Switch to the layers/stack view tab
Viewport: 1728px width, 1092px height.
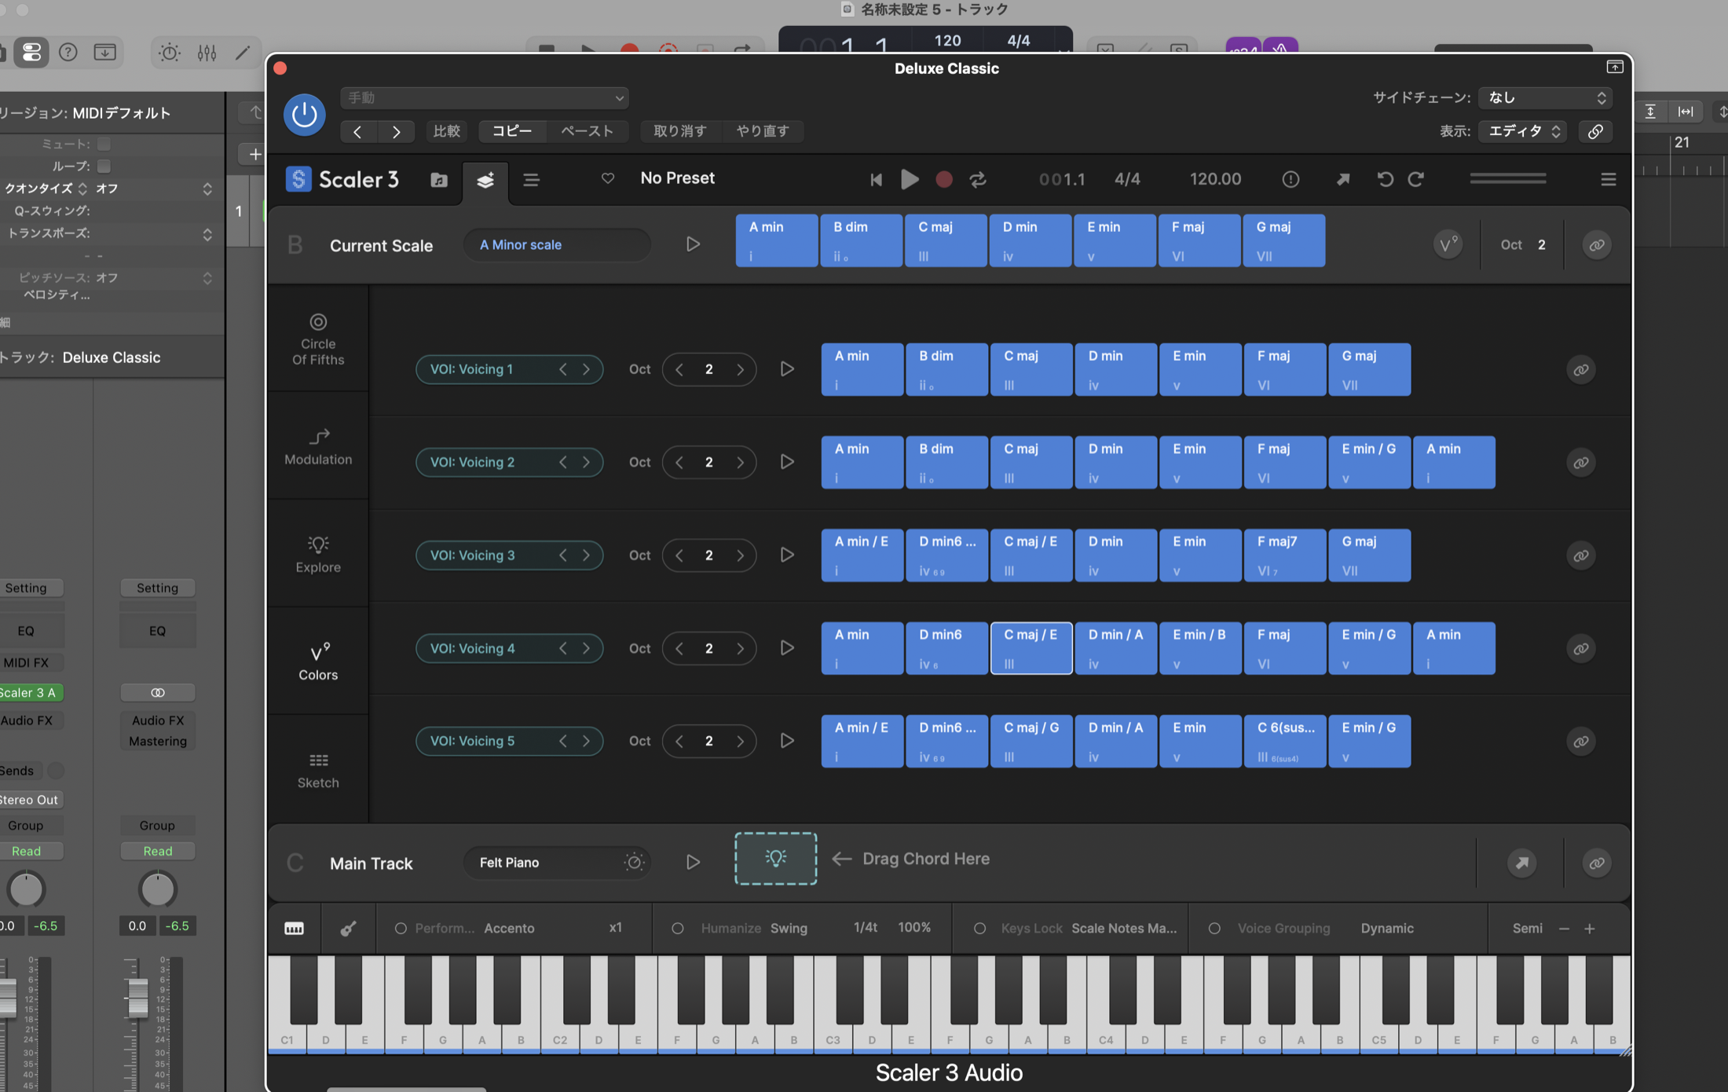(485, 180)
